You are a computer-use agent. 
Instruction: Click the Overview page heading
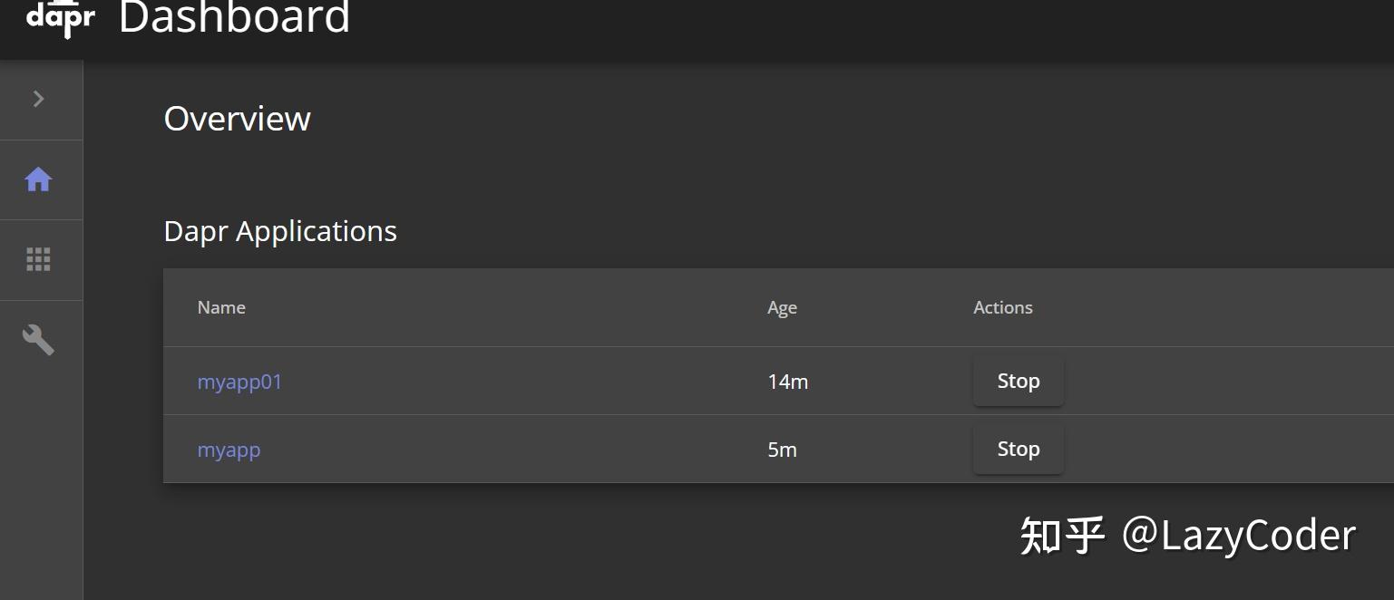click(x=238, y=119)
